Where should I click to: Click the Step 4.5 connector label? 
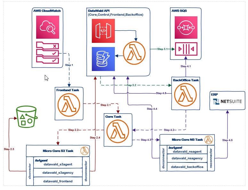click(x=228, y=140)
